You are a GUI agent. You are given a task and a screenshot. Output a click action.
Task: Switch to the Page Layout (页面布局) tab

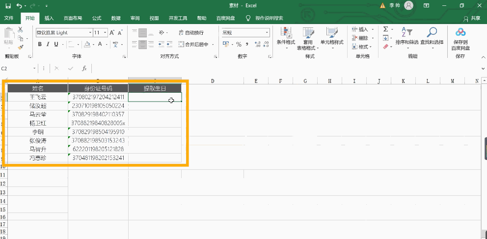[x=73, y=18]
